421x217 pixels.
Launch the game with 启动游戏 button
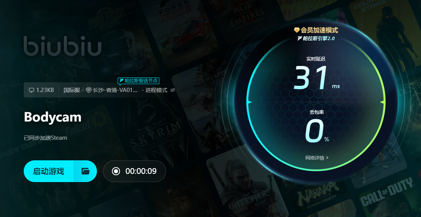(49, 171)
